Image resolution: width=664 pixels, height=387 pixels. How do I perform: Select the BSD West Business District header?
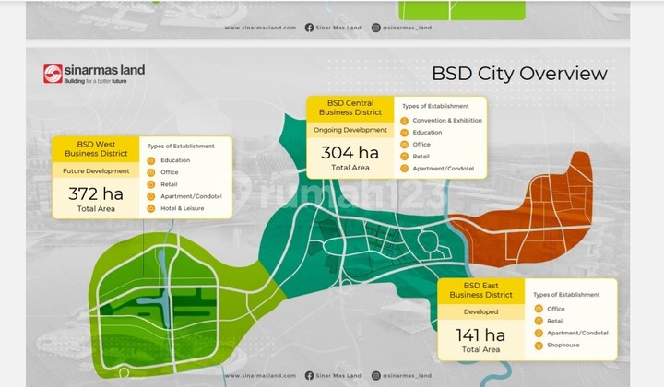[96, 149]
